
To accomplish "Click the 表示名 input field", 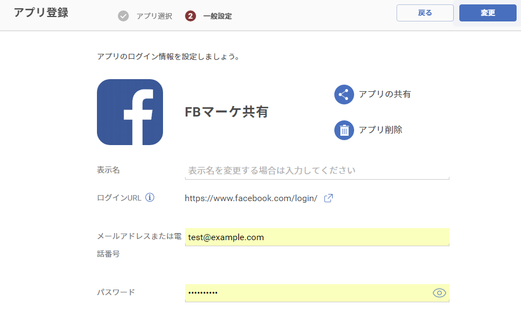I will pyautogui.click(x=317, y=170).
